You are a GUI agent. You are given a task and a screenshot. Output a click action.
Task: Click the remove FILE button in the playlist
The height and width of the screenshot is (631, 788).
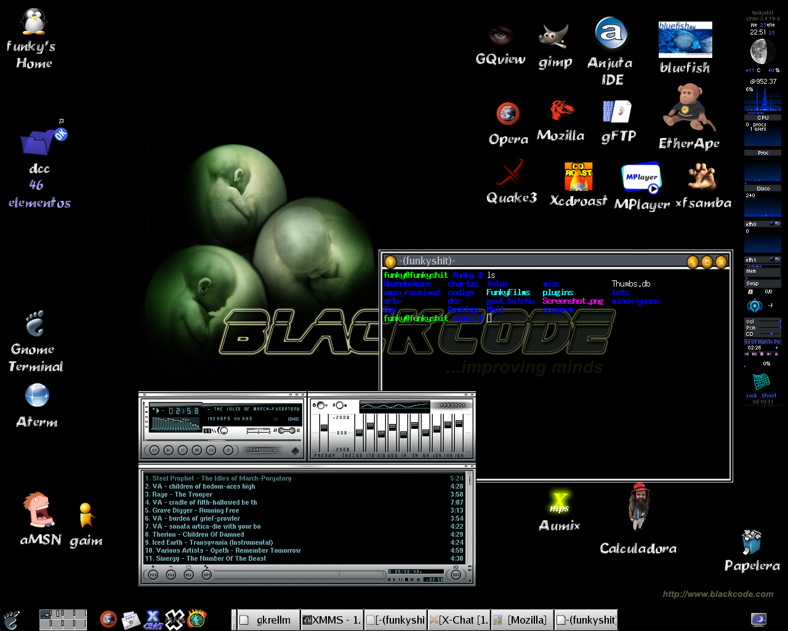pyautogui.click(x=171, y=575)
